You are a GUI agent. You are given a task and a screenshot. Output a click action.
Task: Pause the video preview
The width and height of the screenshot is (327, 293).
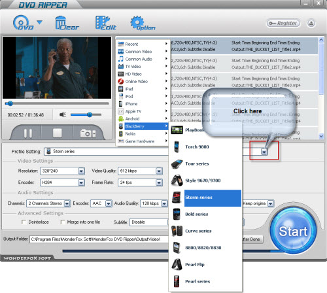click(x=28, y=133)
